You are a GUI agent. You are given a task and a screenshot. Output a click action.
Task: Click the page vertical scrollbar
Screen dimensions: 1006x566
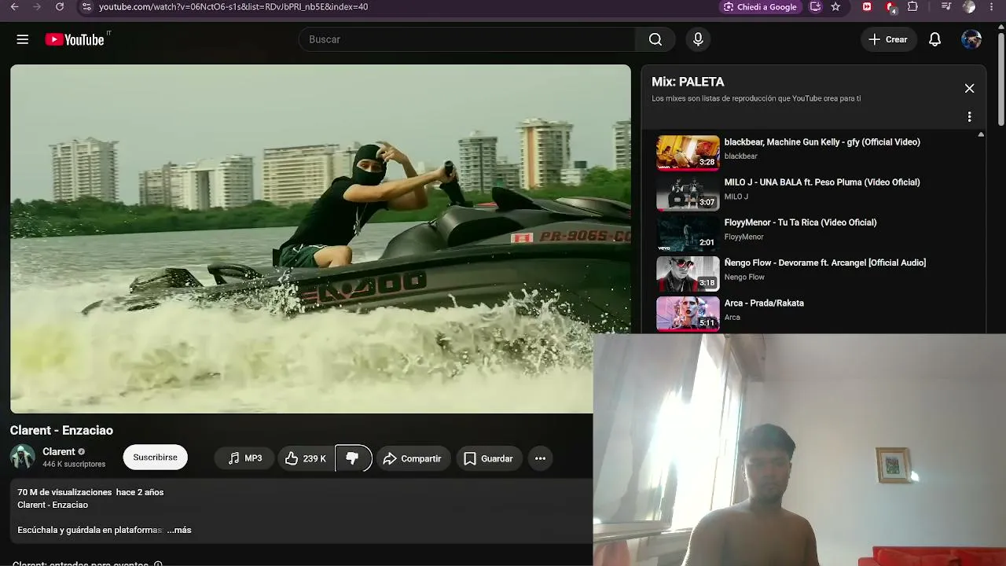[1000, 79]
